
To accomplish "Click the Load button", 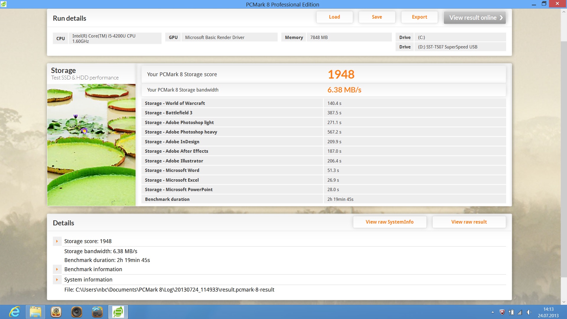I will [334, 17].
